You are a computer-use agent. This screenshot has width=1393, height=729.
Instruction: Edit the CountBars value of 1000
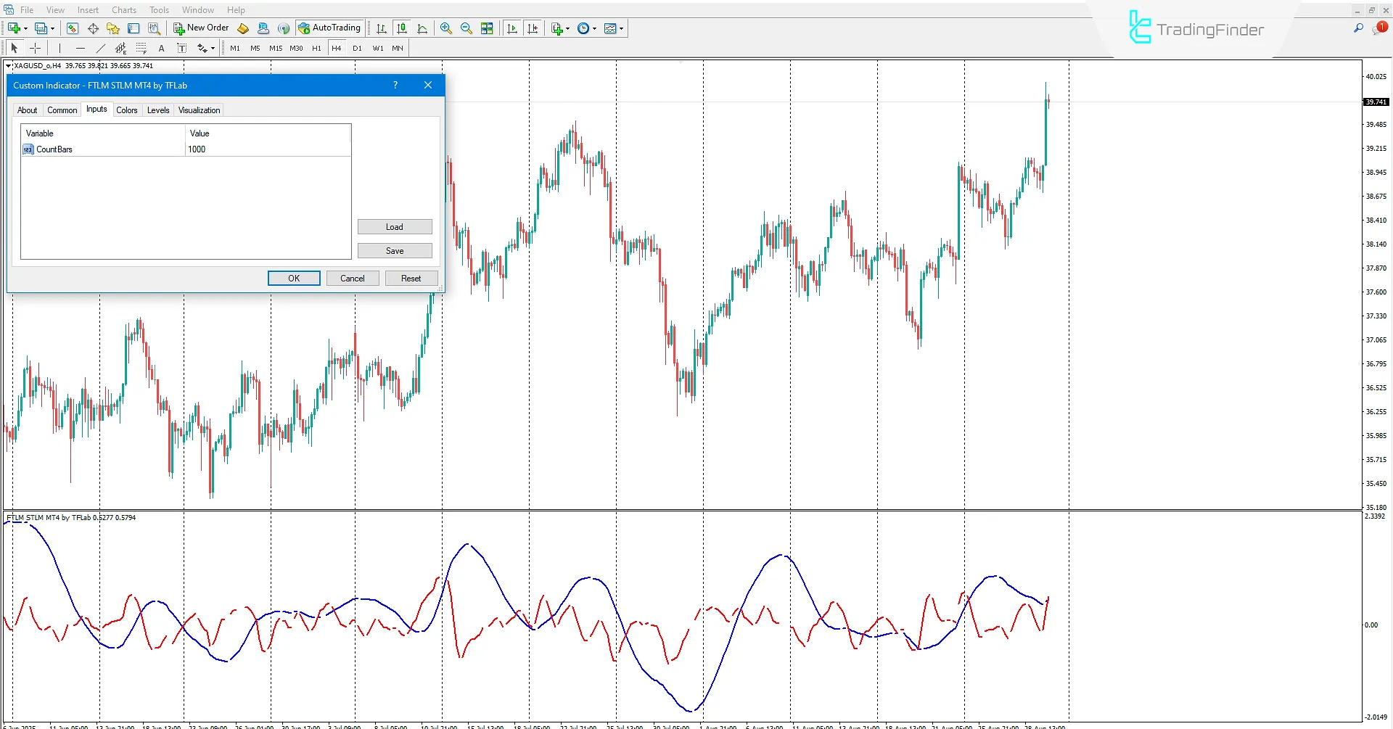coord(197,149)
